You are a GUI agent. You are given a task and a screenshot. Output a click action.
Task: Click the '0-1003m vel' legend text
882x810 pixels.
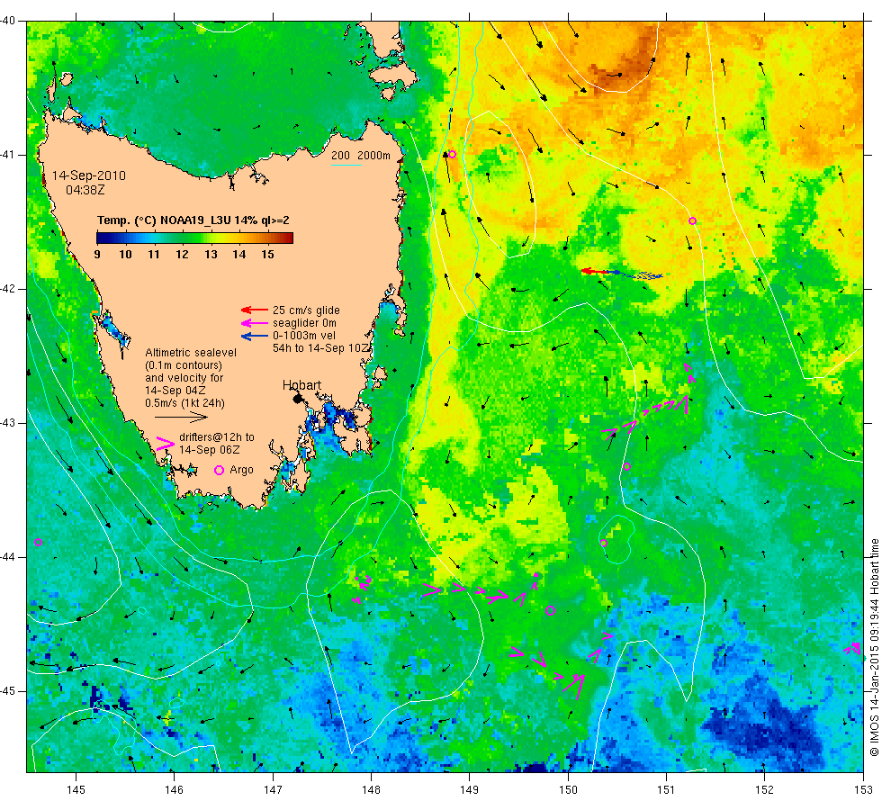click(x=304, y=335)
